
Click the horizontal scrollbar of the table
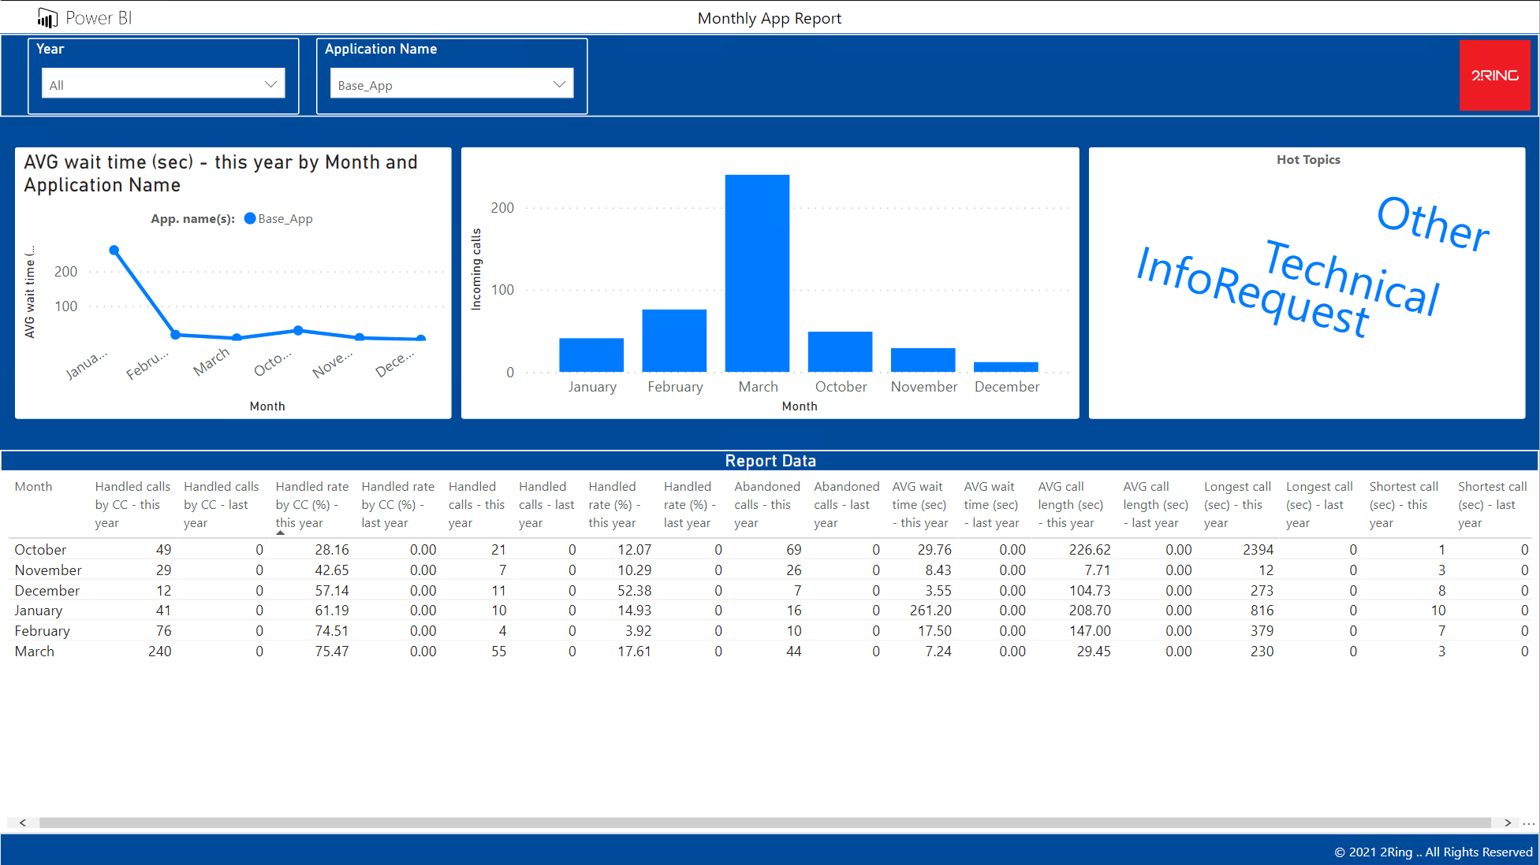763,822
